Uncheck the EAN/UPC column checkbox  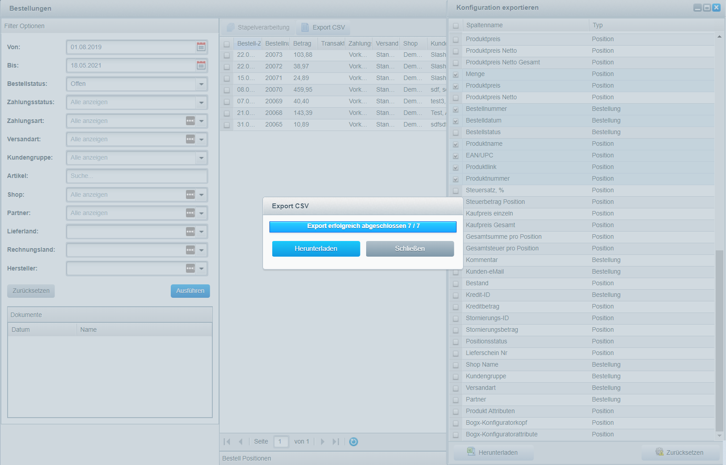click(456, 156)
